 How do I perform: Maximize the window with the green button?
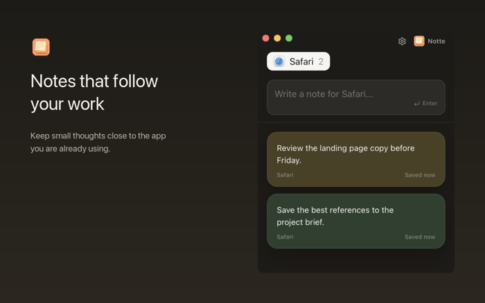point(289,38)
